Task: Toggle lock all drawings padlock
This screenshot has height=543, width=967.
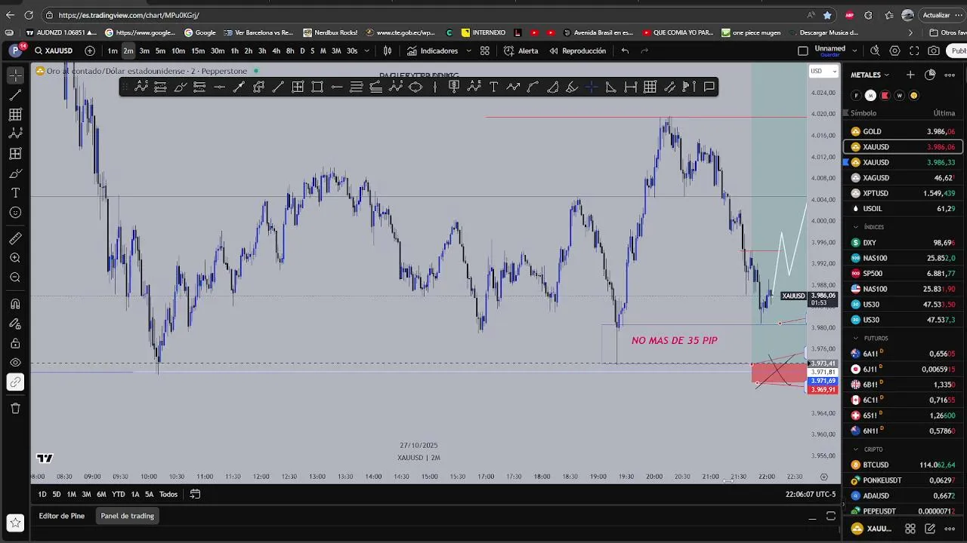Action: coord(15,343)
